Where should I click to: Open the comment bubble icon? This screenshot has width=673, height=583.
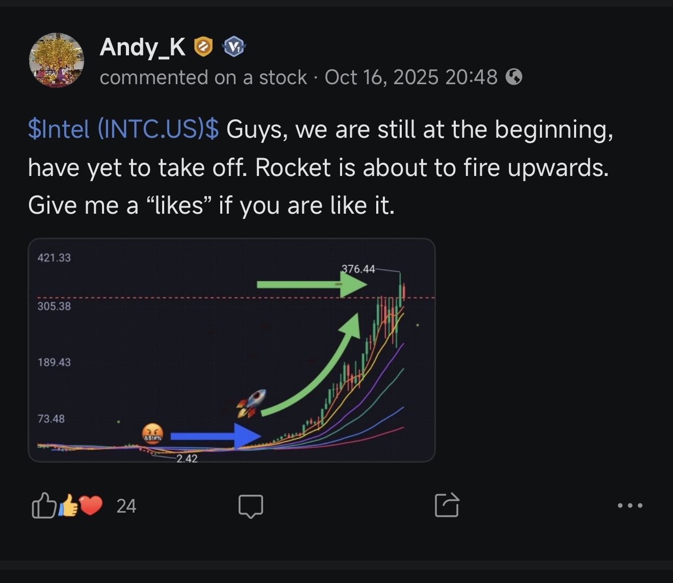click(251, 506)
